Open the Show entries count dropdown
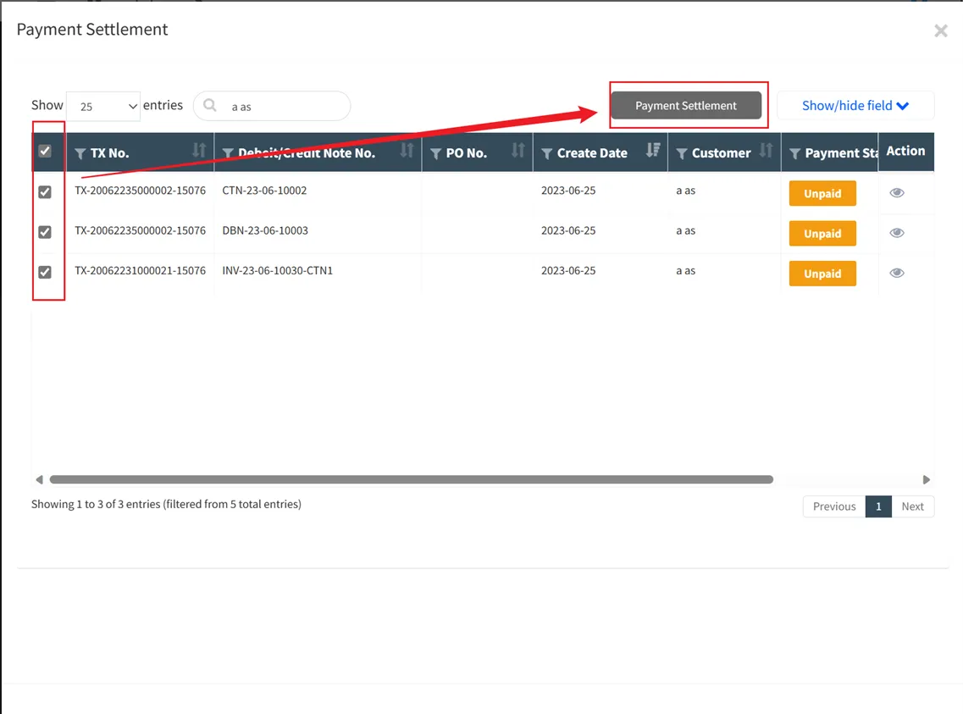Image resolution: width=963 pixels, height=714 pixels. pos(103,106)
